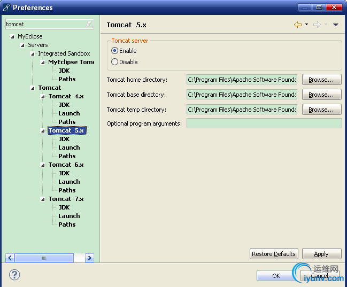Select Launch under Tomcat 5.x
The width and height of the screenshot is (347, 287).
69,148
